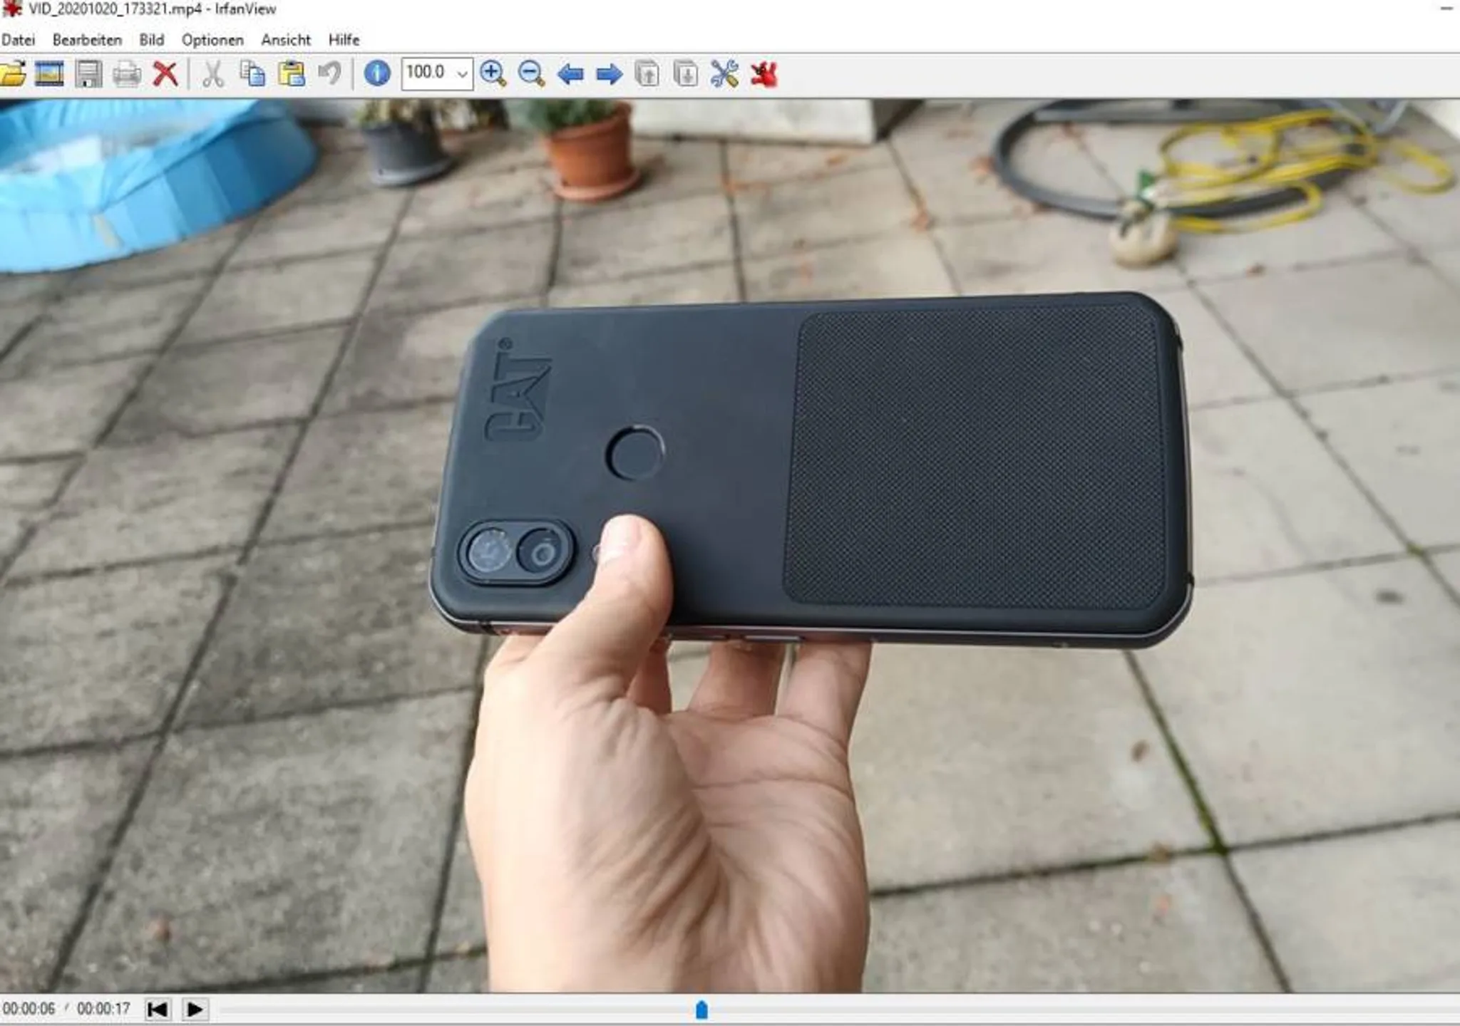Expand the 100.0 zoom dropdown
The height and width of the screenshot is (1026, 1460).
point(462,74)
